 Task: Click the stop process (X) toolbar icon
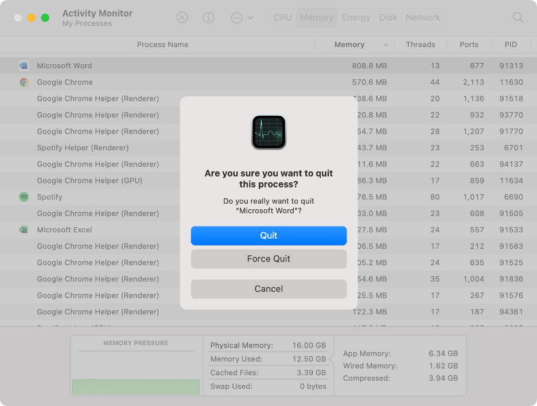coord(182,17)
